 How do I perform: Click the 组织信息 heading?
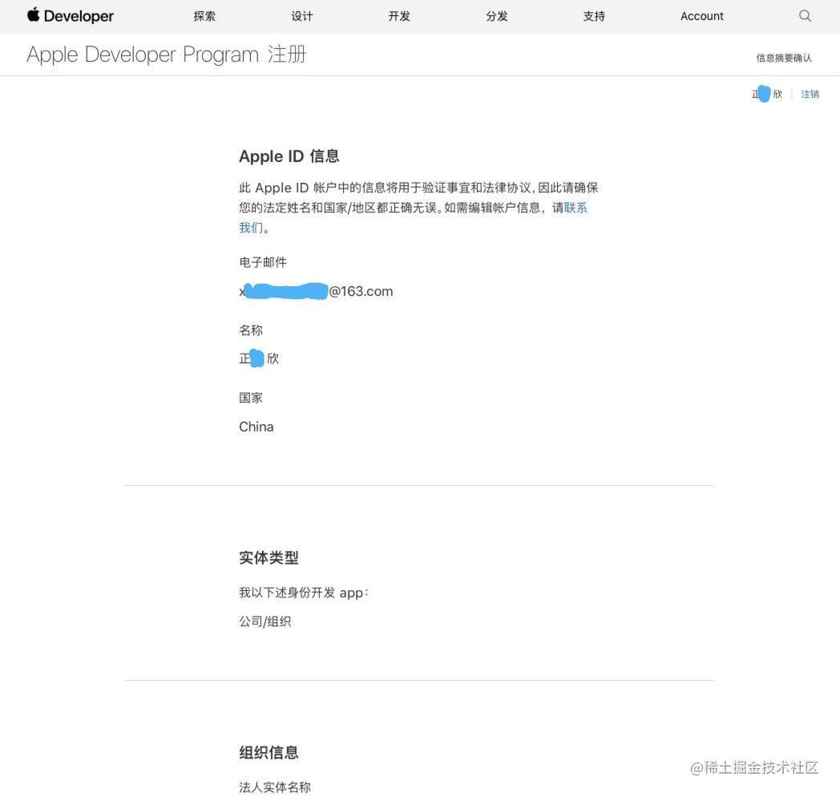[x=269, y=753]
